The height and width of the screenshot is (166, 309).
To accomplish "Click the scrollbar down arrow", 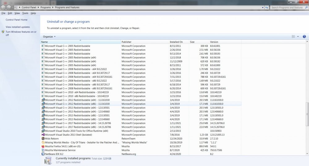I will pyautogui.click(x=307, y=154).
